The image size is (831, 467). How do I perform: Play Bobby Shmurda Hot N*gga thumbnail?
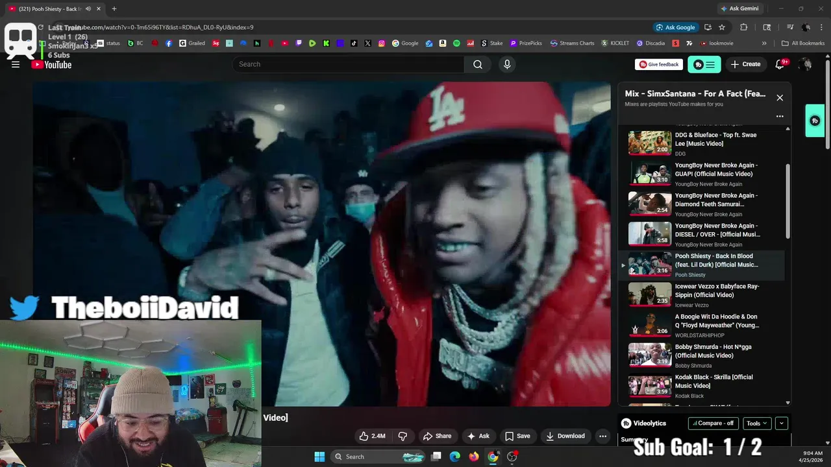[650, 355]
